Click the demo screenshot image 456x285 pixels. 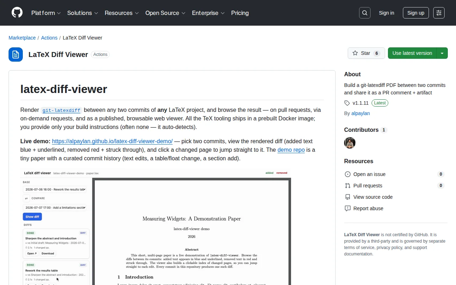tap(156, 227)
